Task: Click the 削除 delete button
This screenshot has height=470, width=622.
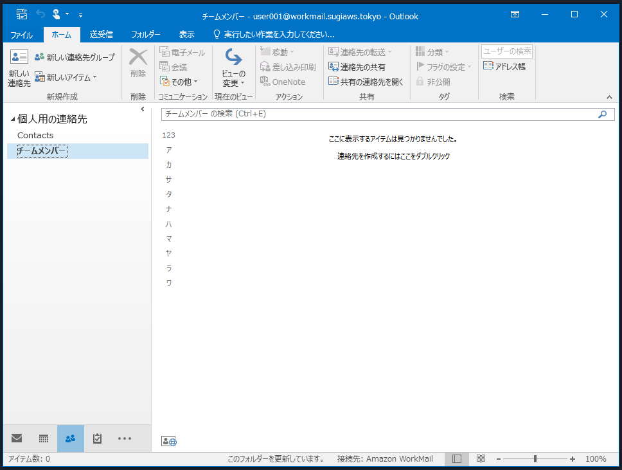Action: click(x=138, y=64)
